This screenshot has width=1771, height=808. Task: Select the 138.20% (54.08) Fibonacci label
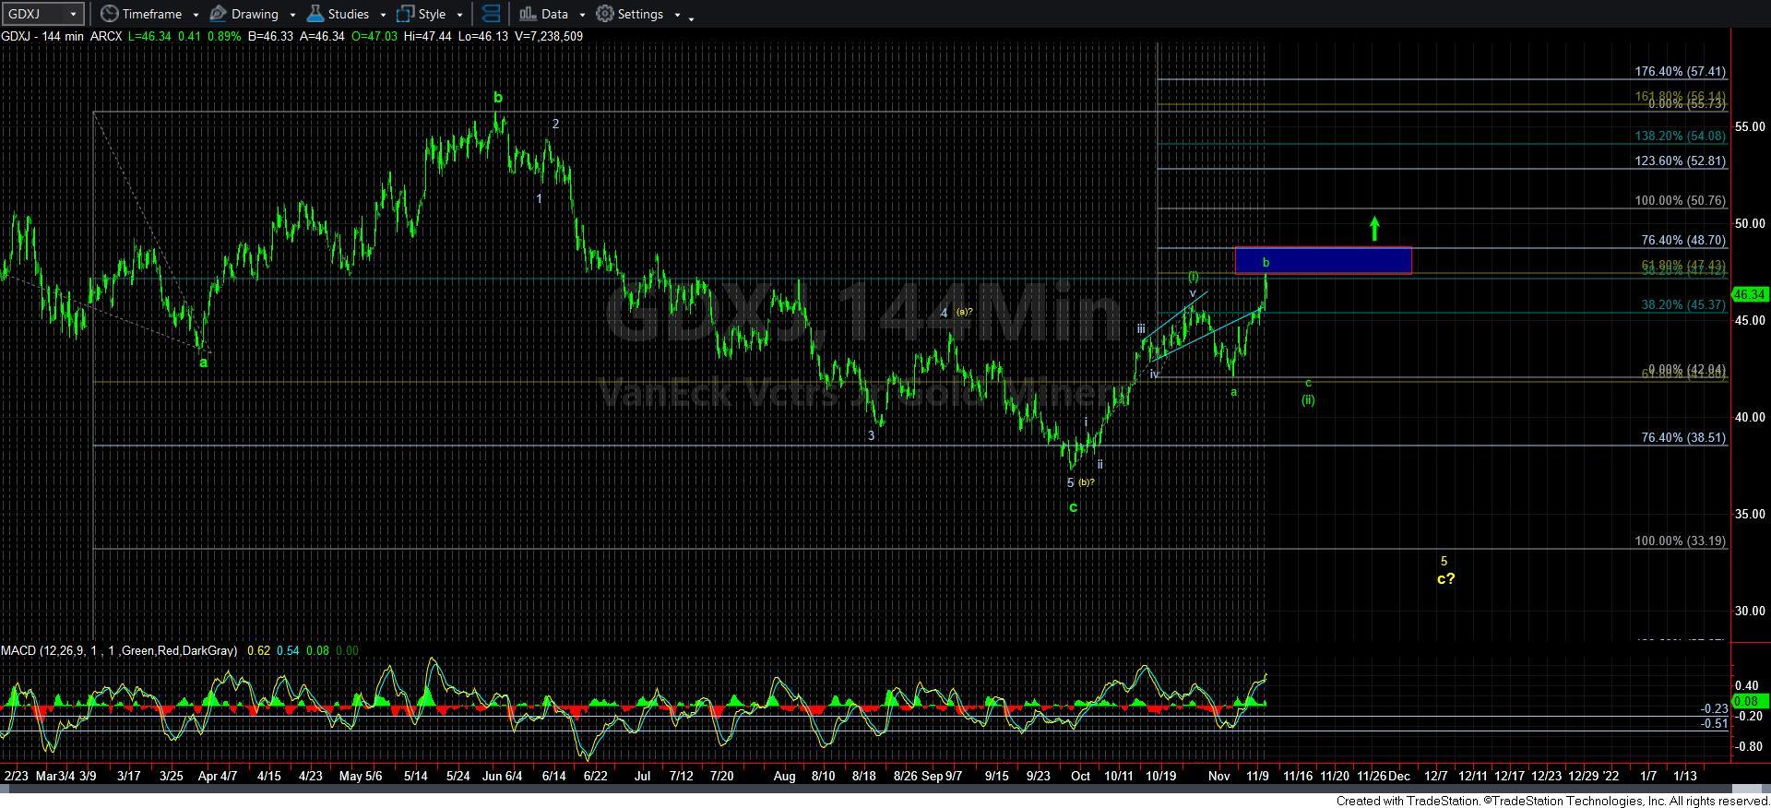1680,136
